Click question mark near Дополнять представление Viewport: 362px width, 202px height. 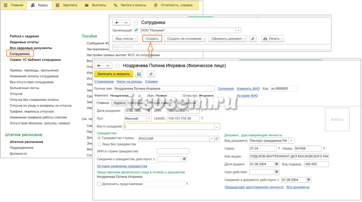[187, 184]
